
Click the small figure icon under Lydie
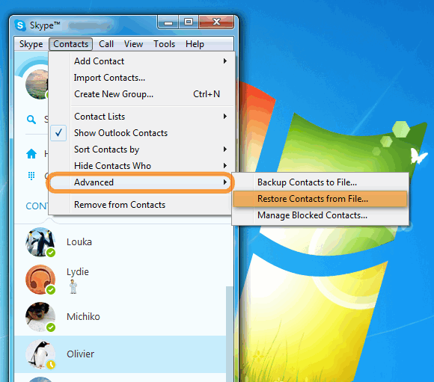[73, 286]
